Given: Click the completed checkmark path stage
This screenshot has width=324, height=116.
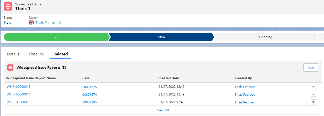Looking at the screenshot, I should (x=57, y=37).
